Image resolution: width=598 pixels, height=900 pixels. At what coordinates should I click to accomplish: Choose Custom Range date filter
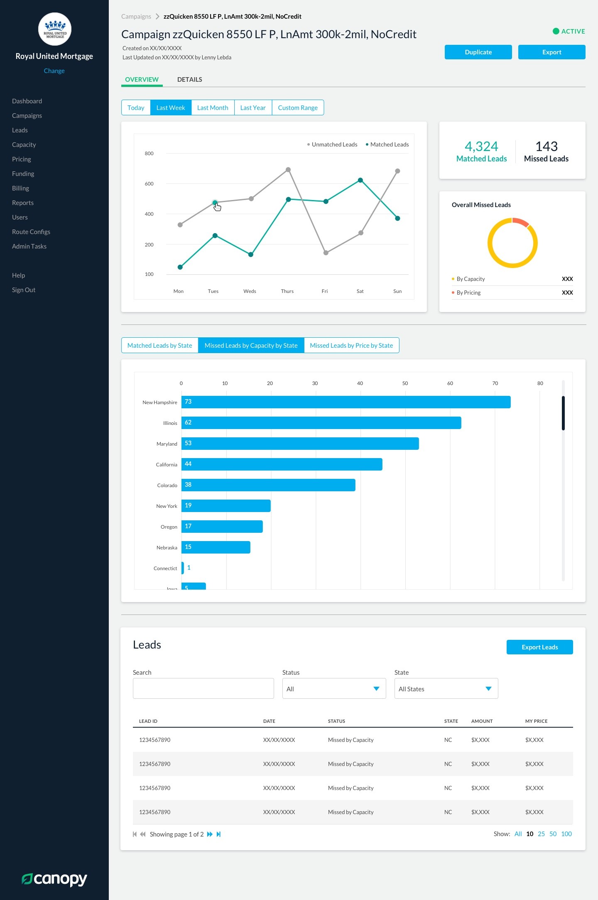click(298, 107)
